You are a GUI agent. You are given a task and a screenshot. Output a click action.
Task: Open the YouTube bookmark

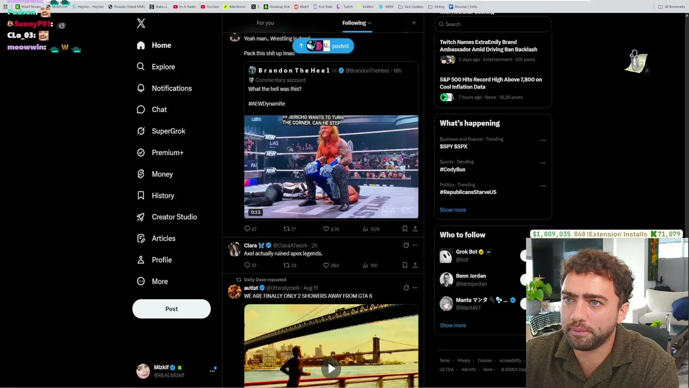(210, 6)
